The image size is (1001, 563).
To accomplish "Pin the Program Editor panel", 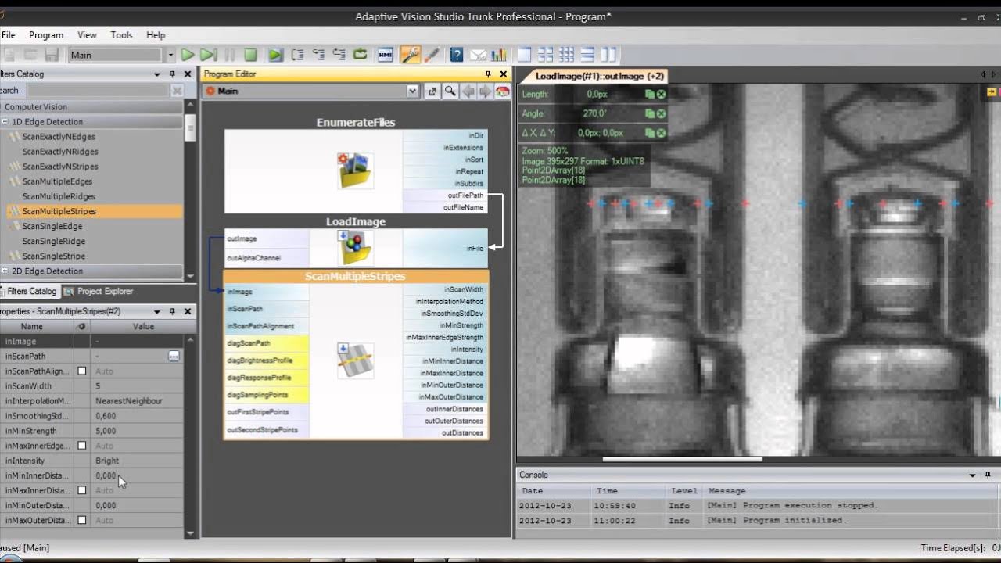I will 488,74.
